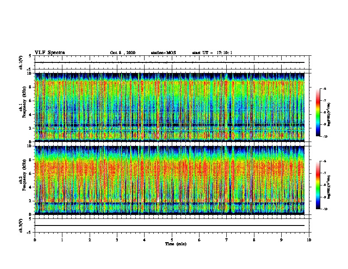This screenshot has height=269, width=348.
Task: Click the ch.2 spectrogram color bar
Action: tap(318, 185)
